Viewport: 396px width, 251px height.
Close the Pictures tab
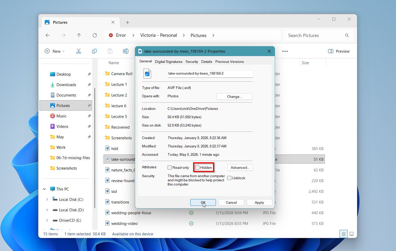point(113,22)
